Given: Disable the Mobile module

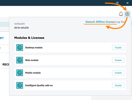Looking at the screenshot, I should coord(118,73).
